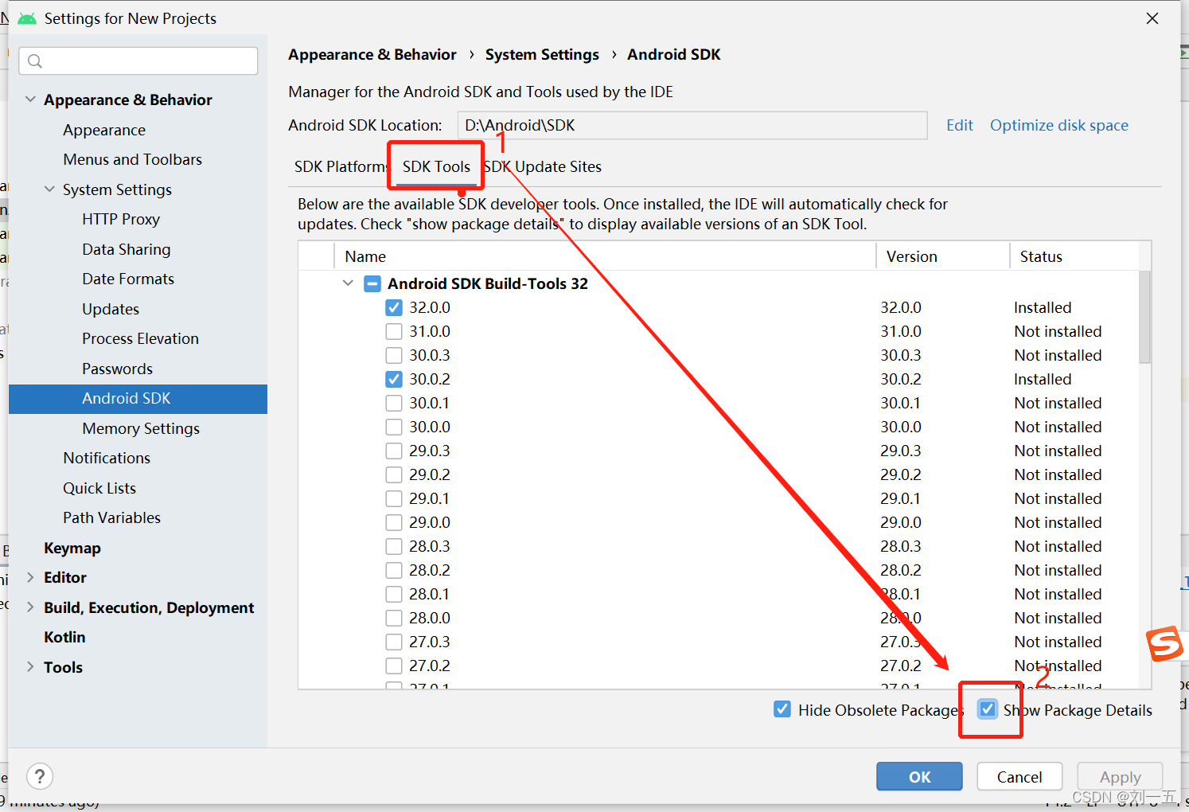This screenshot has width=1189, height=812.
Task: Select Kotlin settings page
Action: pyautogui.click(x=64, y=637)
